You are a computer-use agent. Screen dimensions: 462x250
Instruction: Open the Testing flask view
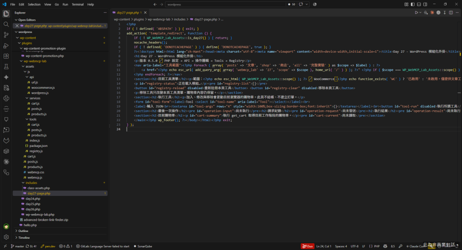pyautogui.click(x=6, y=67)
